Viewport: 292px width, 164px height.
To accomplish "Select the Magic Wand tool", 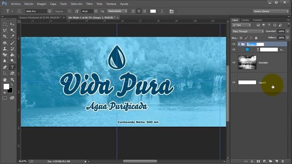I will click(x=12, y=31).
